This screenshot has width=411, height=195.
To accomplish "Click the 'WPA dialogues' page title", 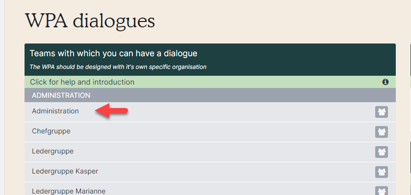I will [x=90, y=21].
